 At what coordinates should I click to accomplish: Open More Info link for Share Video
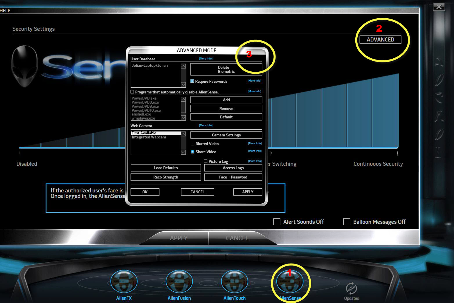[x=255, y=151]
